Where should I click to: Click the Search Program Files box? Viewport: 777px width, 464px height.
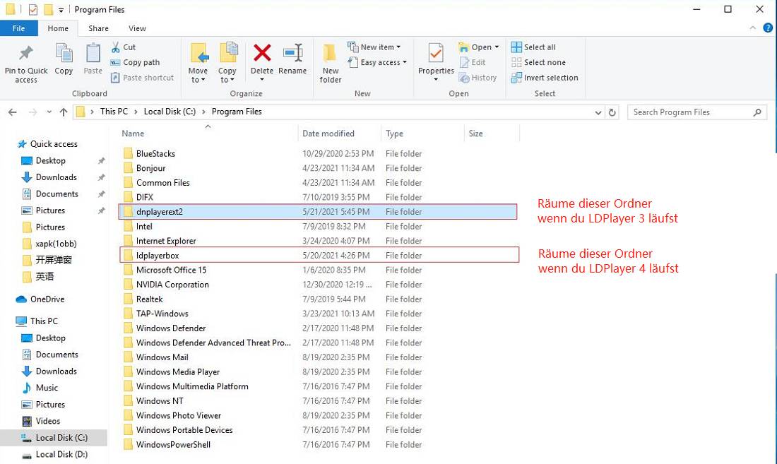click(x=692, y=112)
